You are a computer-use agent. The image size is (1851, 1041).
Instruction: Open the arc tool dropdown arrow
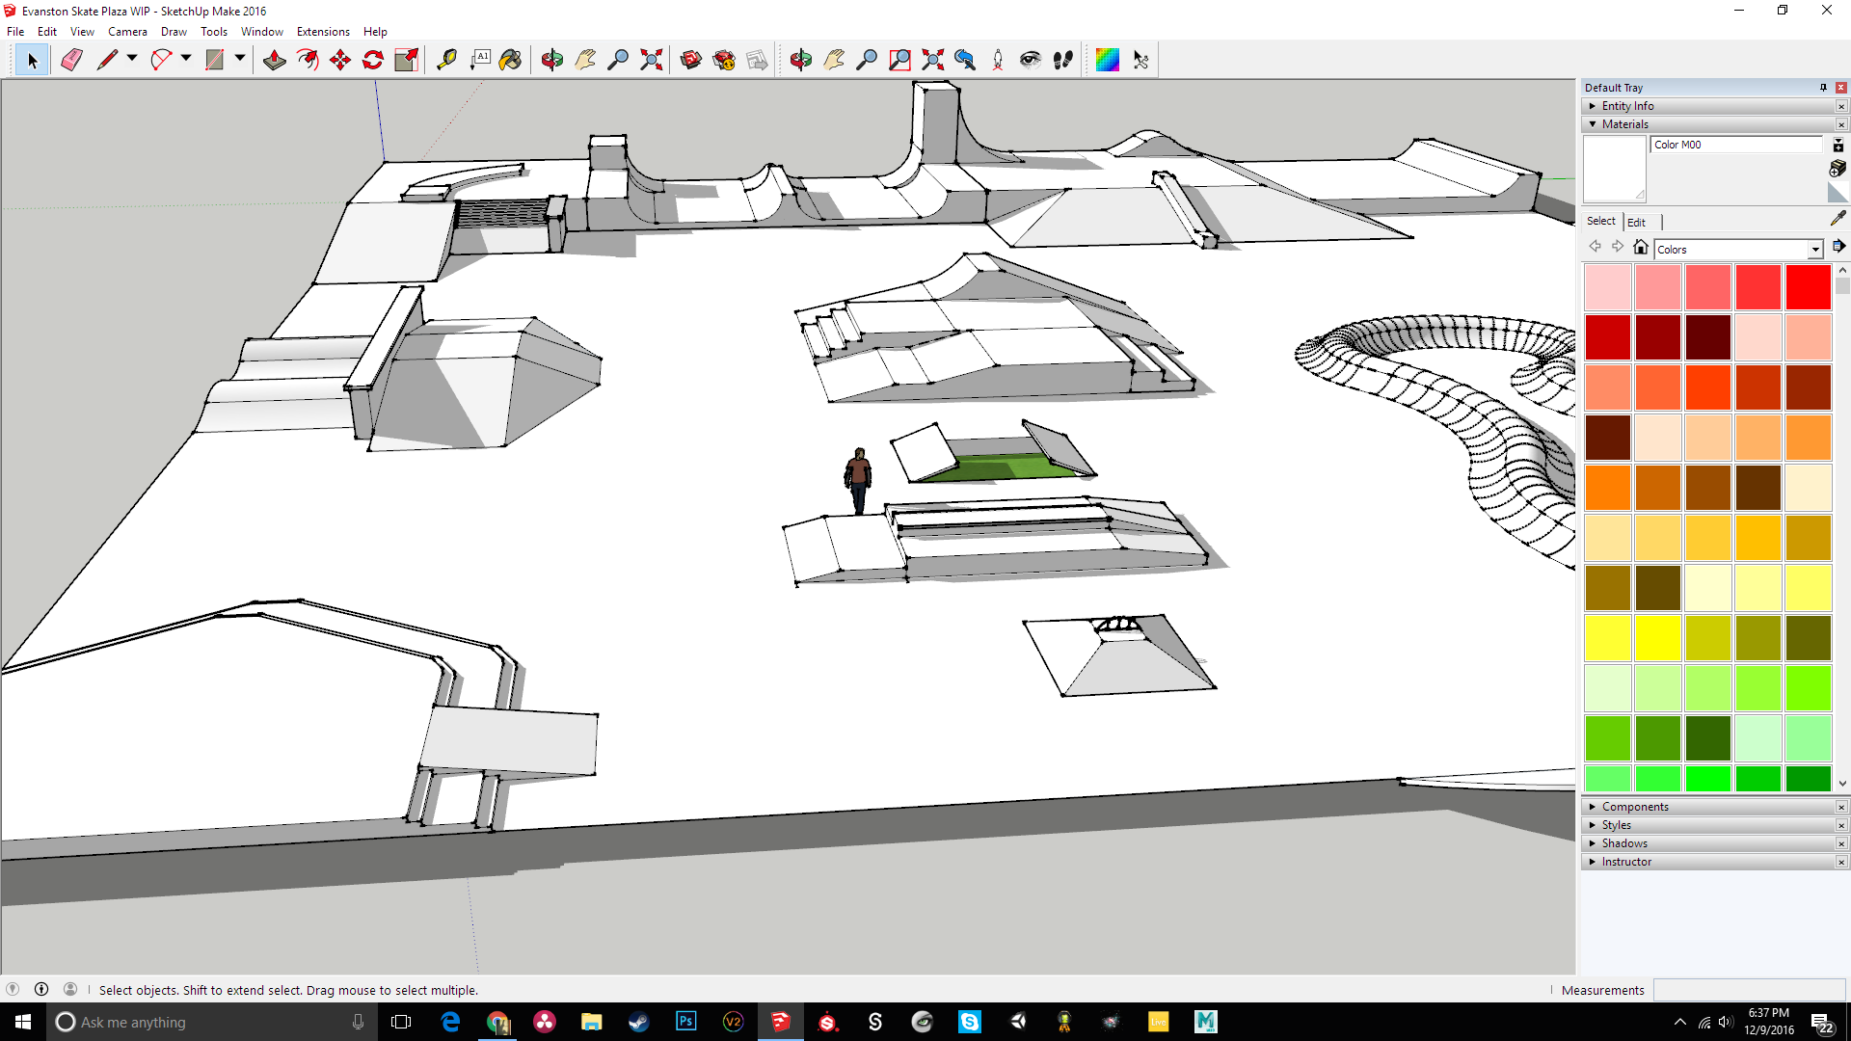tap(186, 59)
